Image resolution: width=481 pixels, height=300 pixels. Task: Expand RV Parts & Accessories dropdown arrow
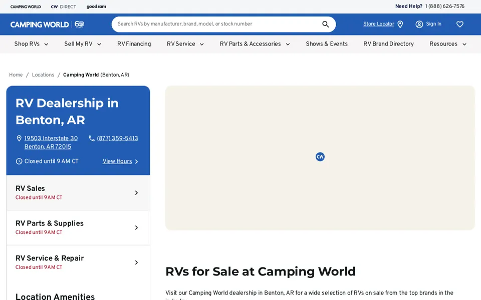(288, 44)
